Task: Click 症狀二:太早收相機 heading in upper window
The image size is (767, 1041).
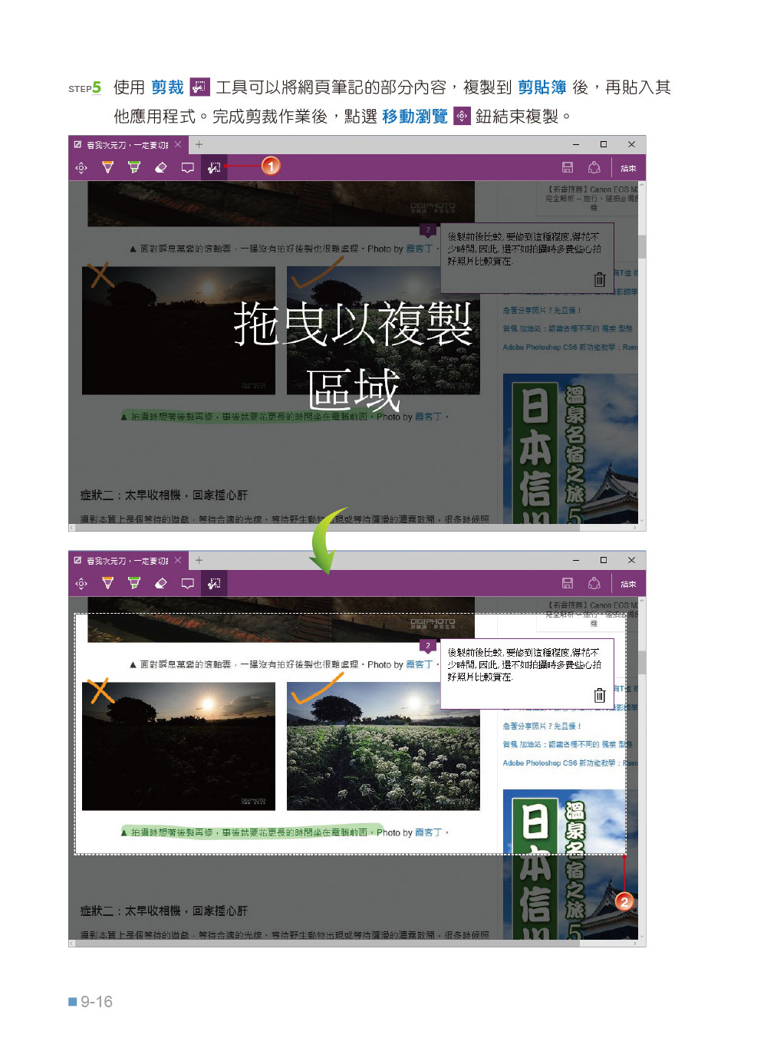Action: pos(164,496)
